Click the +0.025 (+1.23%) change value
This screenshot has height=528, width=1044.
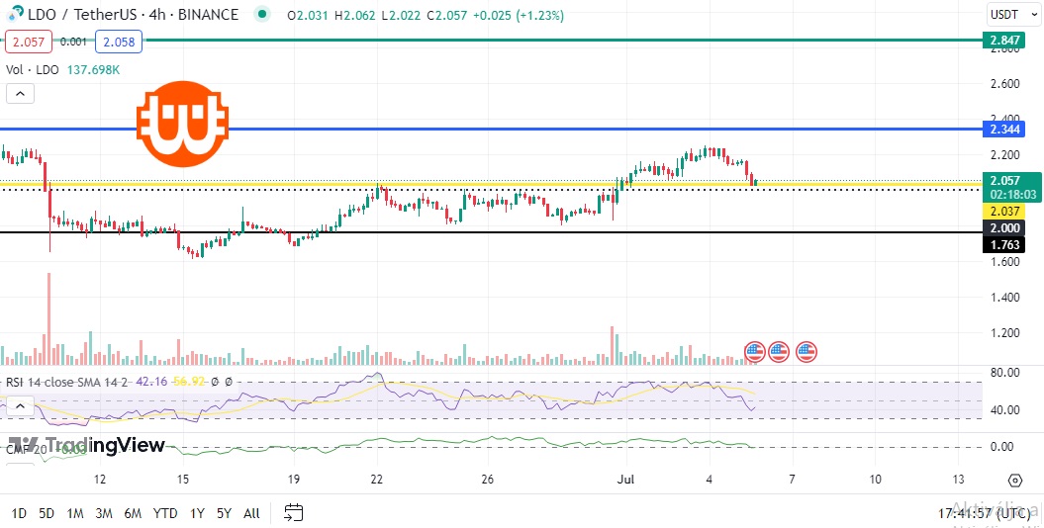point(518,15)
